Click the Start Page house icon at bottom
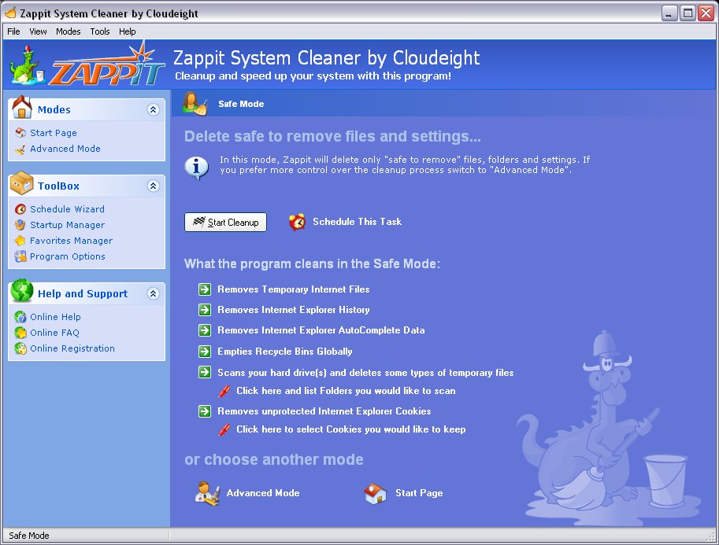 [x=376, y=493]
